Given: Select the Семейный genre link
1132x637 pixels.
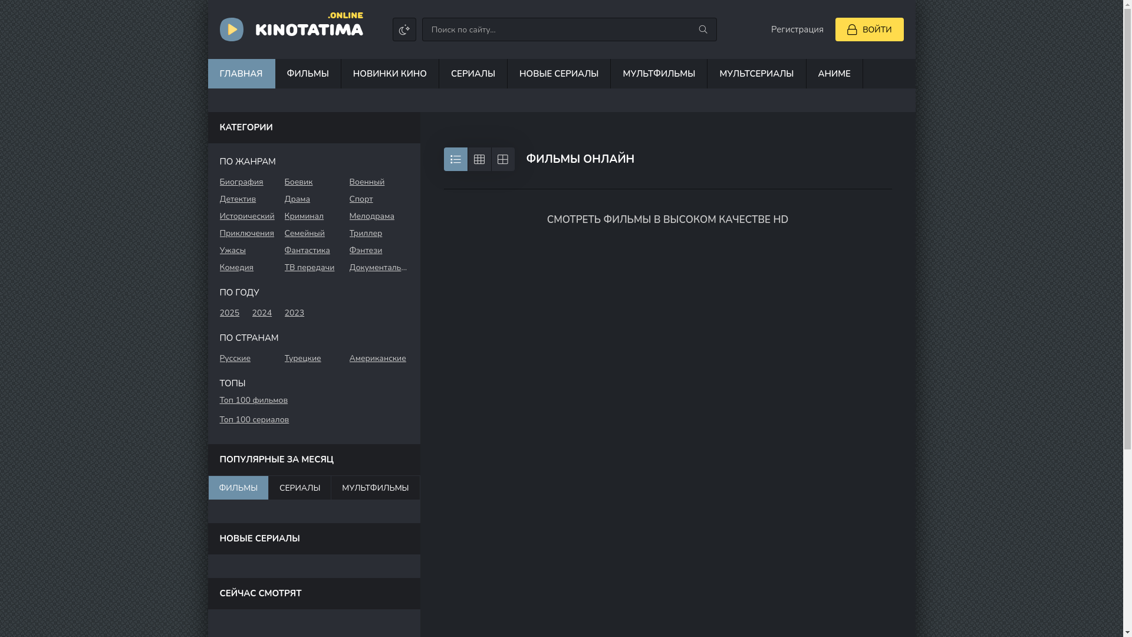Looking at the screenshot, I should [304, 234].
